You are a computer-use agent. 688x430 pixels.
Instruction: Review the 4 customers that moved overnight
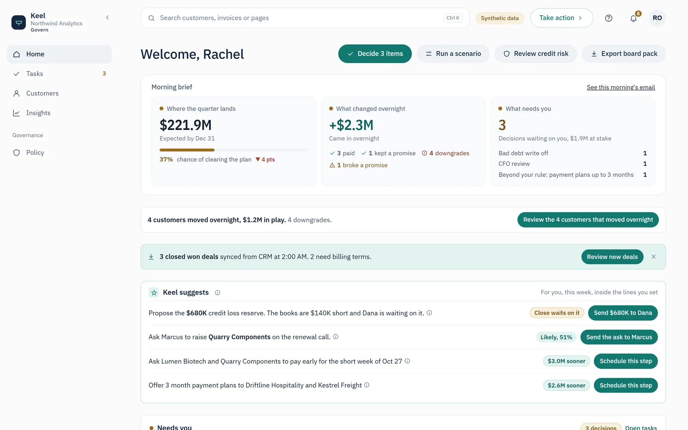tap(588, 220)
